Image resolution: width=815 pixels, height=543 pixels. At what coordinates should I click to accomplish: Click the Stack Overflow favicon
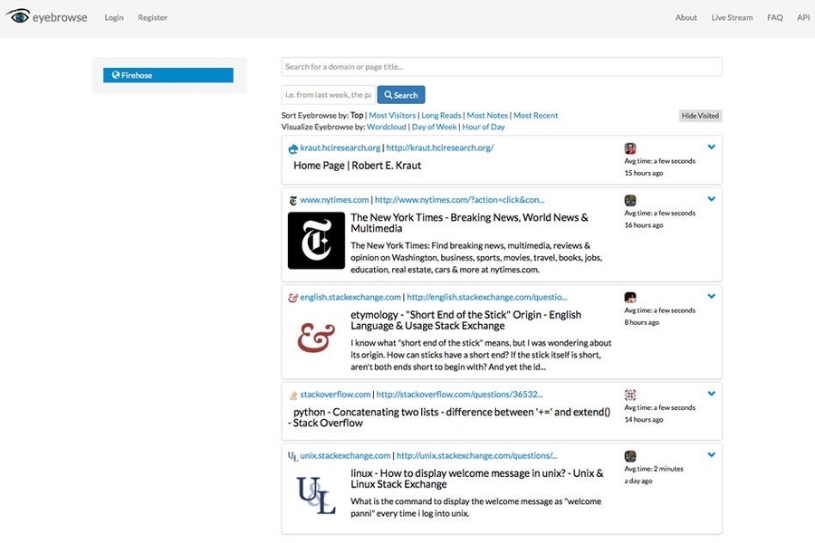[294, 393]
